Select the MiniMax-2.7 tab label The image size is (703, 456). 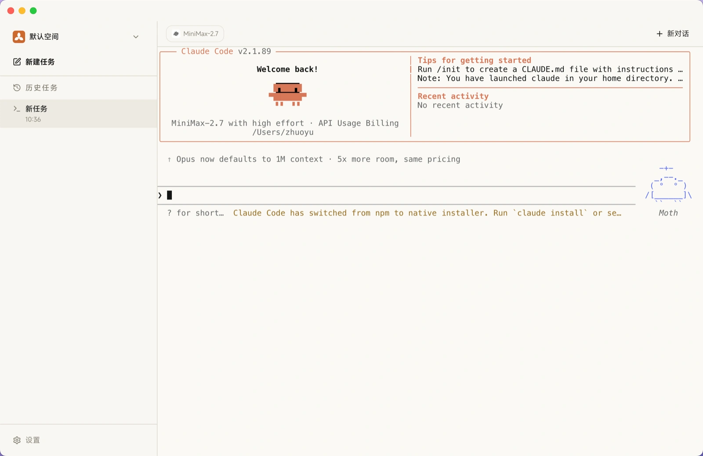tap(200, 34)
